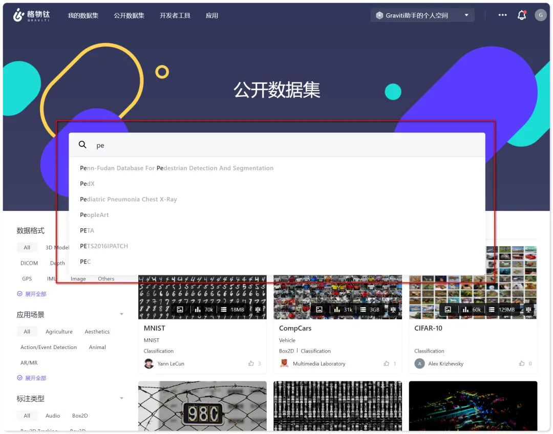553x434 pixels.
Task: Open the Graviti personal workspace dropdown
Action: [422, 15]
